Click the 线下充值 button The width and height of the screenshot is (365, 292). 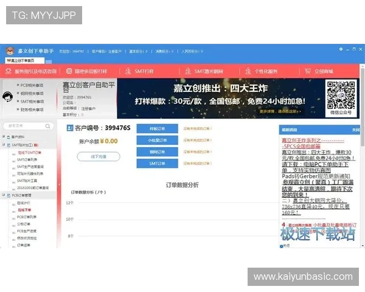[99, 156]
